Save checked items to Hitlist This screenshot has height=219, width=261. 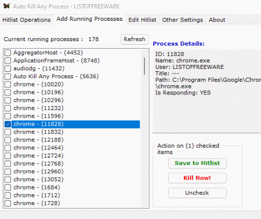coord(197,163)
